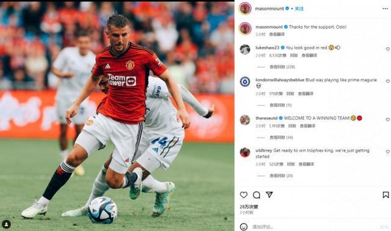The image size is (391, 231).
Task: Click reply under lukeshaw23's comment
Action: point(294,56)
